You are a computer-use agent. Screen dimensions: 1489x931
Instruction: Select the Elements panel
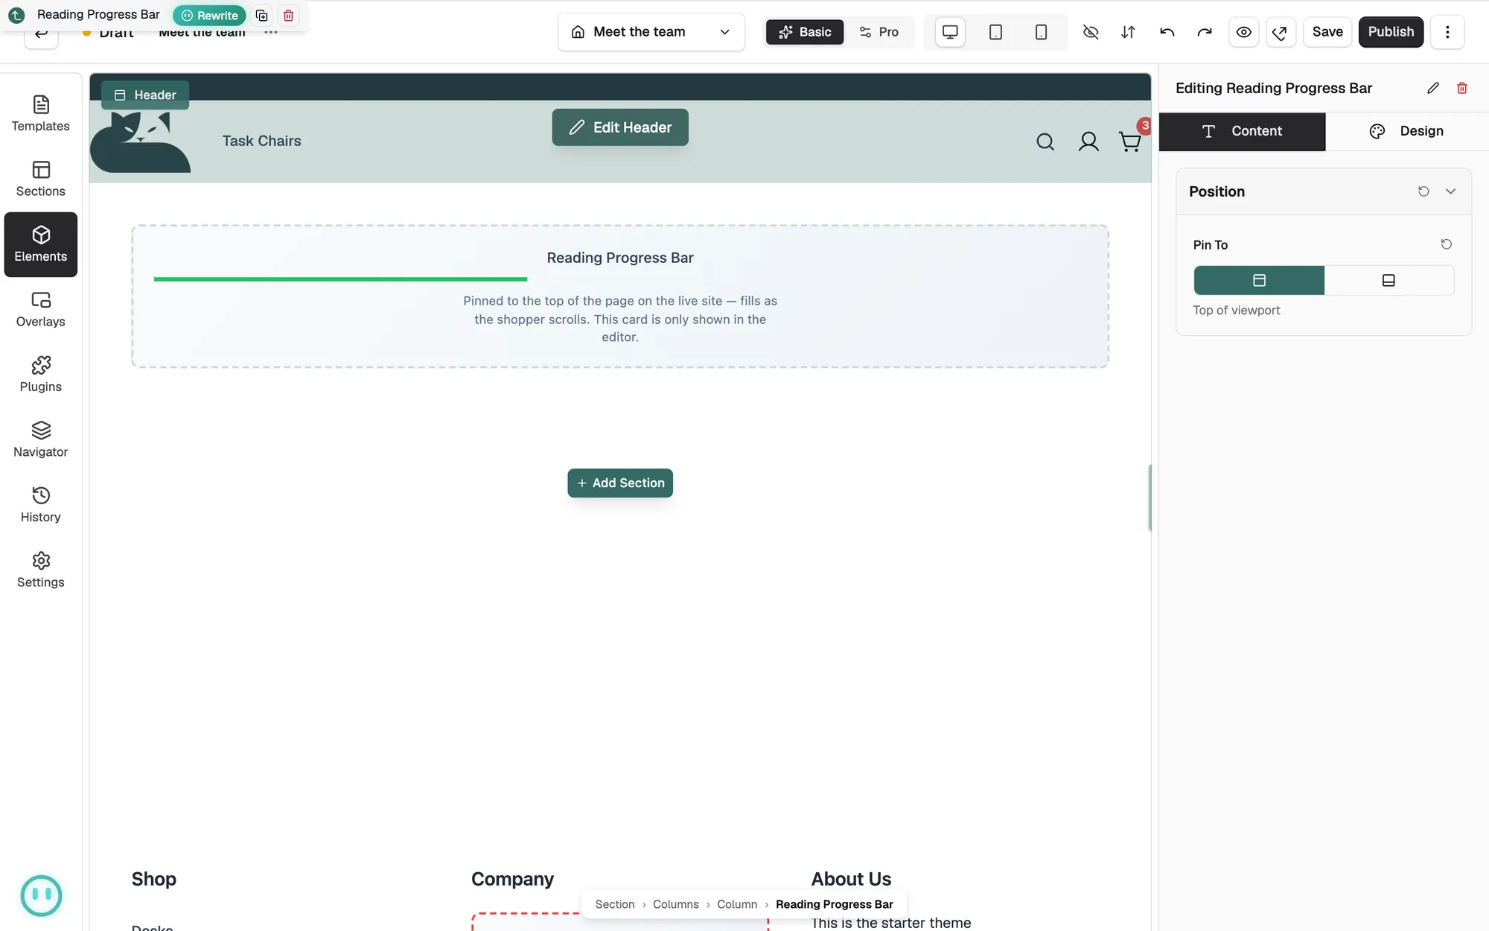tap(41, 244)
